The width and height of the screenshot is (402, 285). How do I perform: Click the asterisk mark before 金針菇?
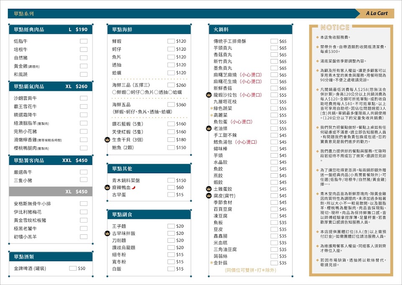click(x=212, y=263)
